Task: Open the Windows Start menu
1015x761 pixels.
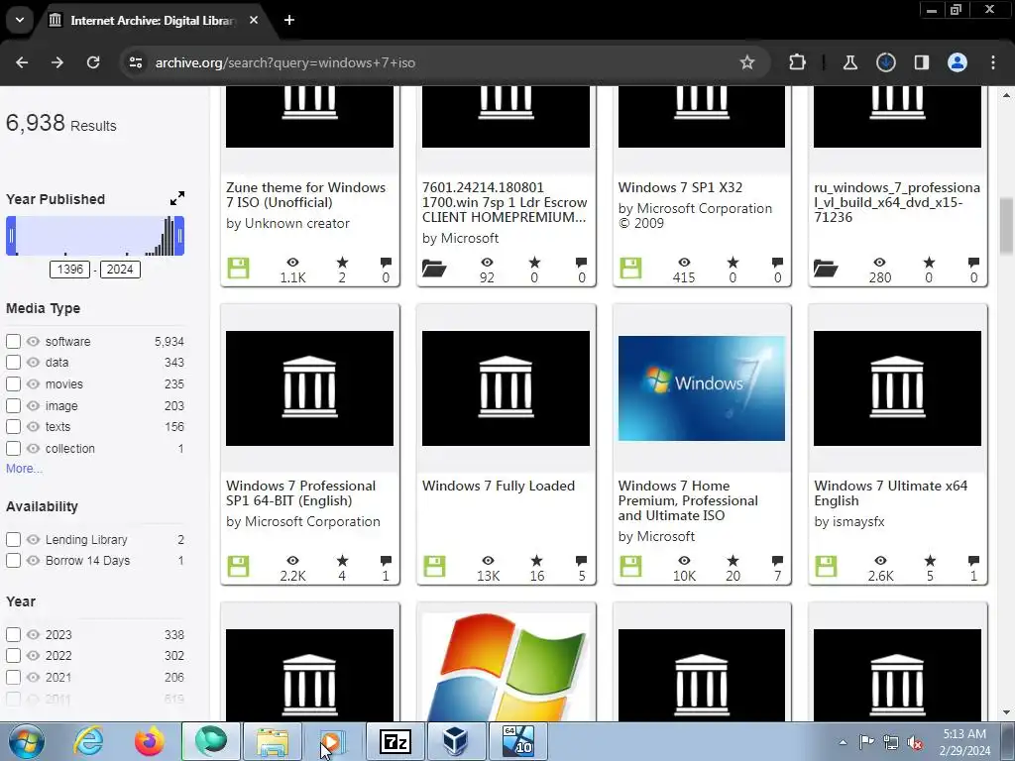Action: click(x=26, y=741)
